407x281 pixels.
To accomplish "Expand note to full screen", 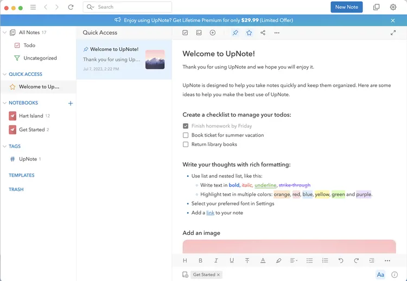I will click(x=393, y=33).
